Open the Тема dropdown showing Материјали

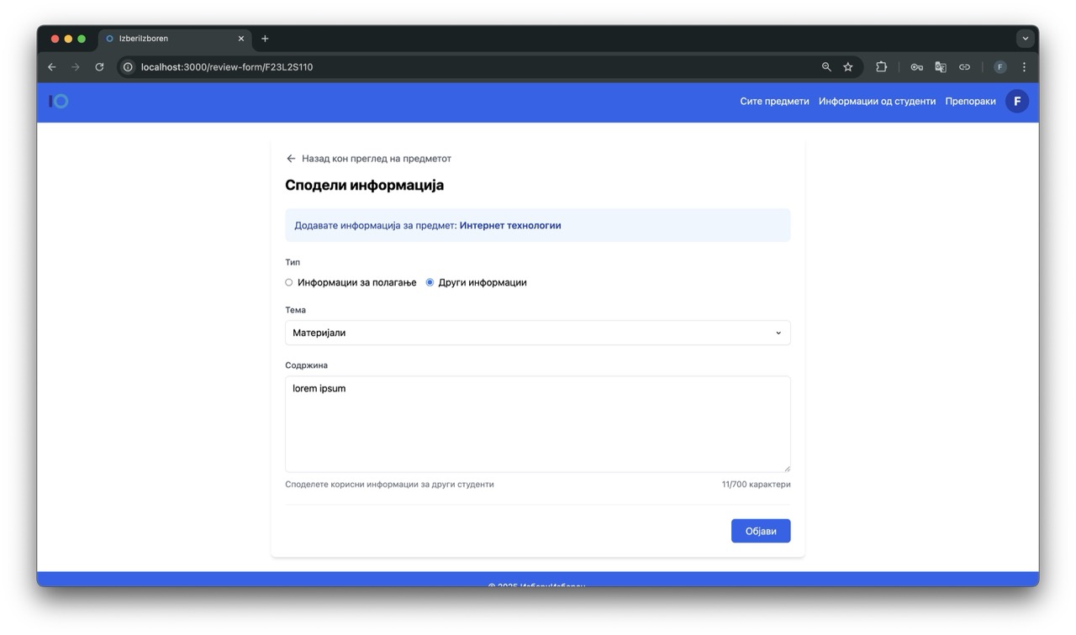coord(537,333)
